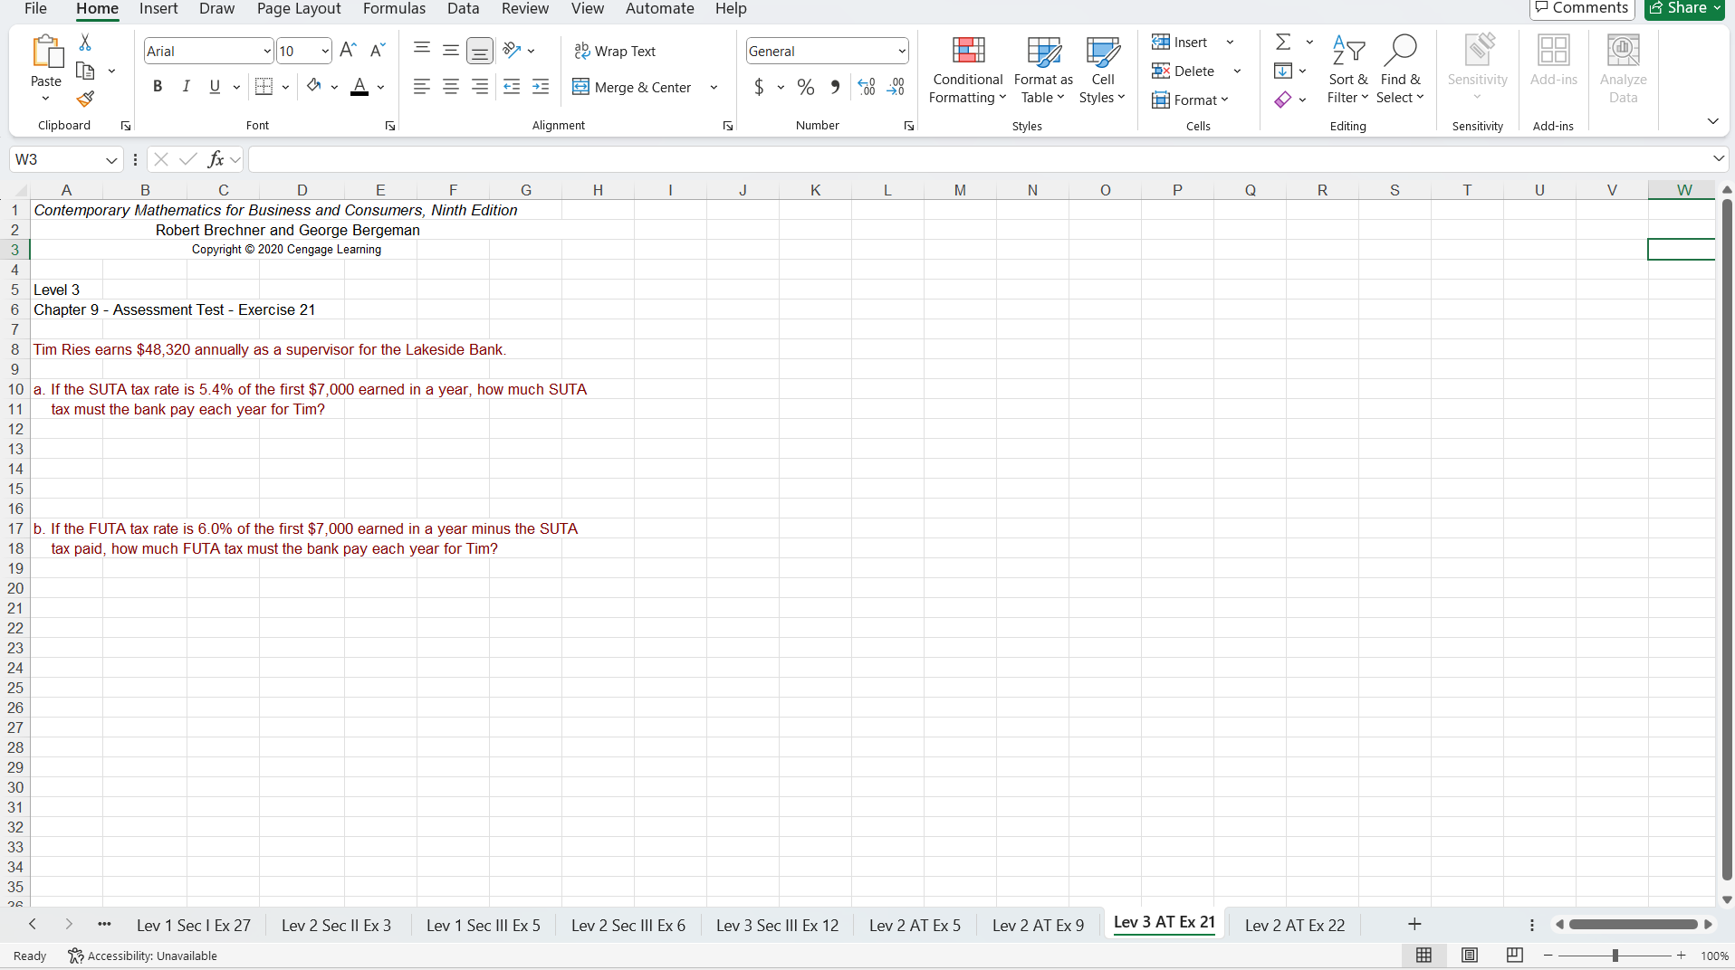
Task: Select the Font Color swatch
Action: point(359,86)
